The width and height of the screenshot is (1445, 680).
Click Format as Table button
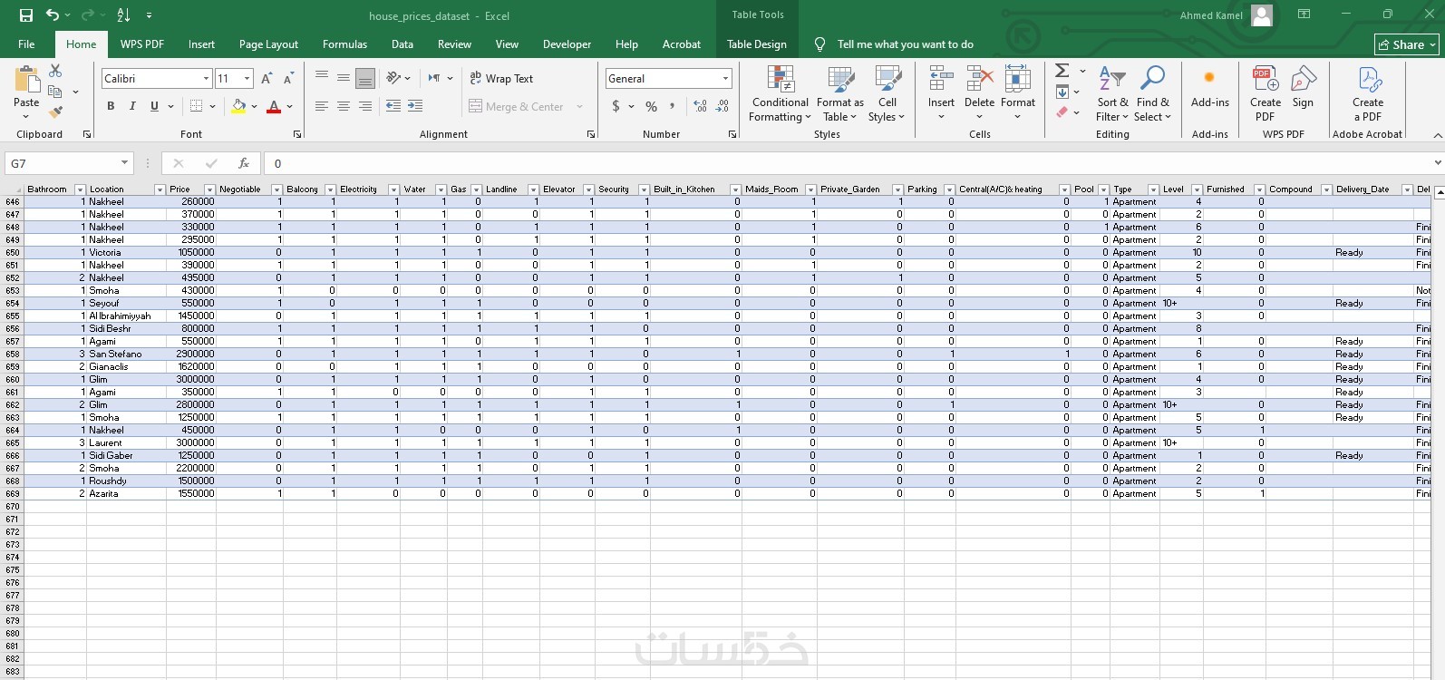click(839, 93)
